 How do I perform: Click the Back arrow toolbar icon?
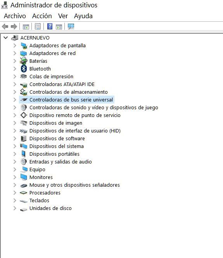tap(5, 26)
